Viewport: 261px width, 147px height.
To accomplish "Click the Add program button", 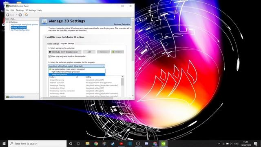I will point(89,52).
